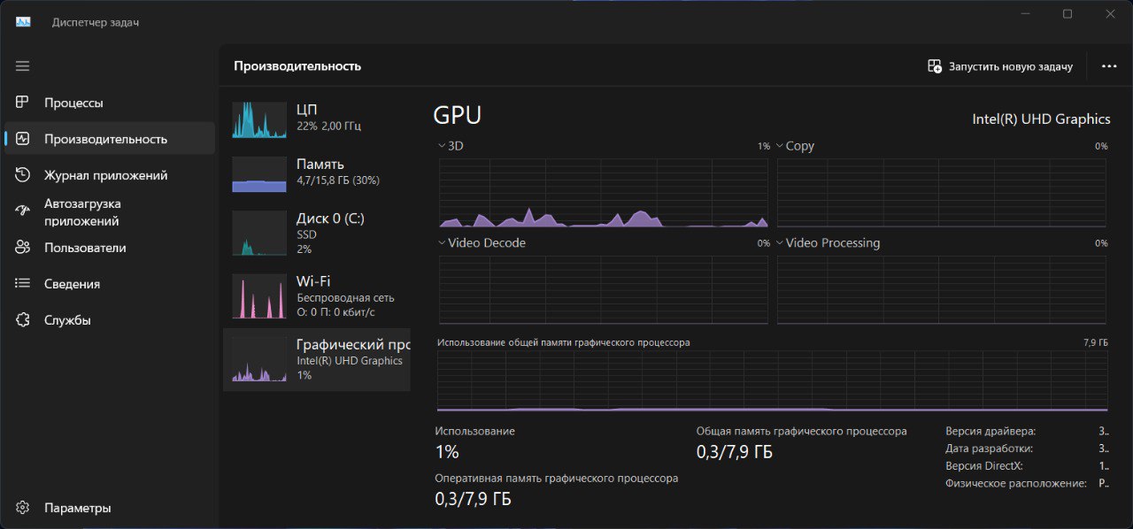This screenshot has width=1133, height=529.
Task: Select the Службы services icon
Action: 23,320
